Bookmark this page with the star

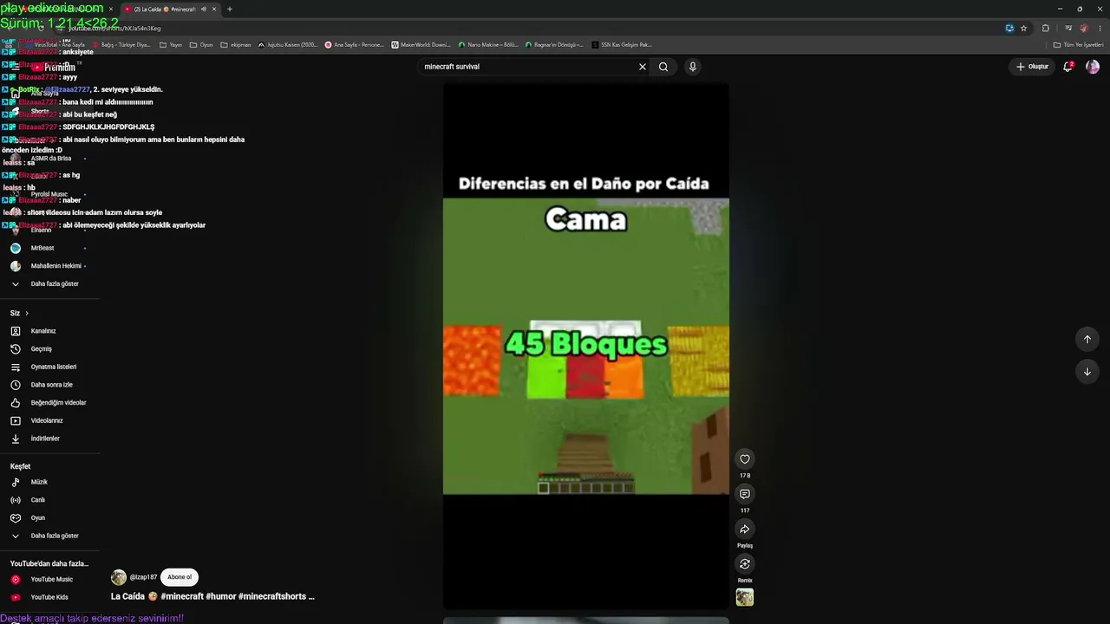click(x=1023, y=28)
